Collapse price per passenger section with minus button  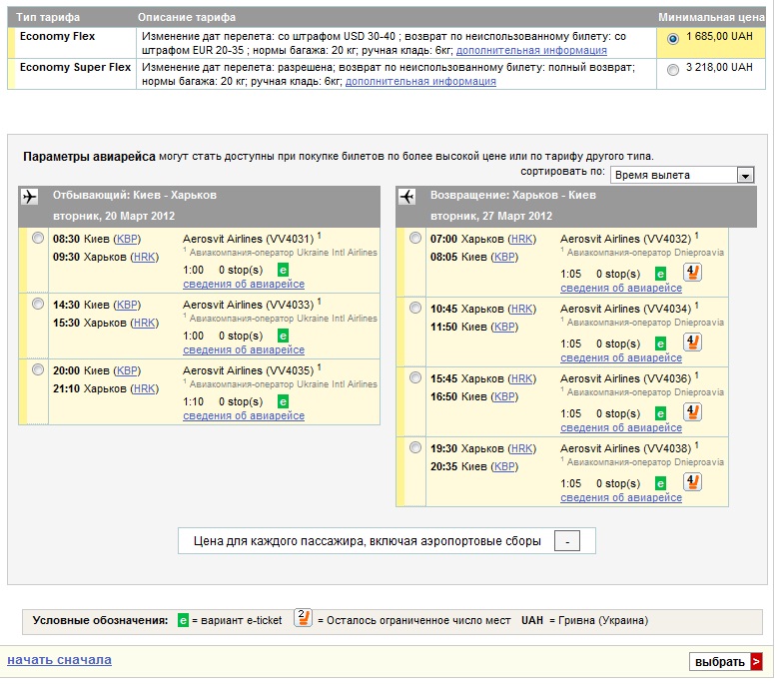pyautogui.click(x=566, y=541)
